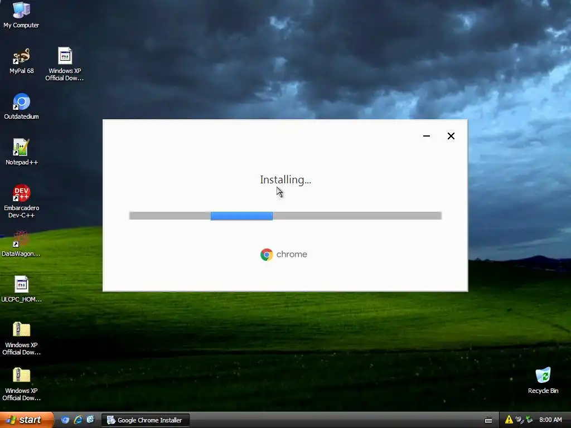This screenshot has height=428, width=571.
Task: Select the bottom Windows XP Official Dow... zip folder
Action: point(21,384)
